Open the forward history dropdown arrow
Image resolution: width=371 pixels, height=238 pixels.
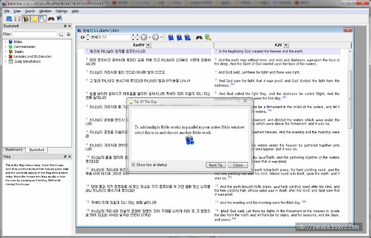coord(161,38)
